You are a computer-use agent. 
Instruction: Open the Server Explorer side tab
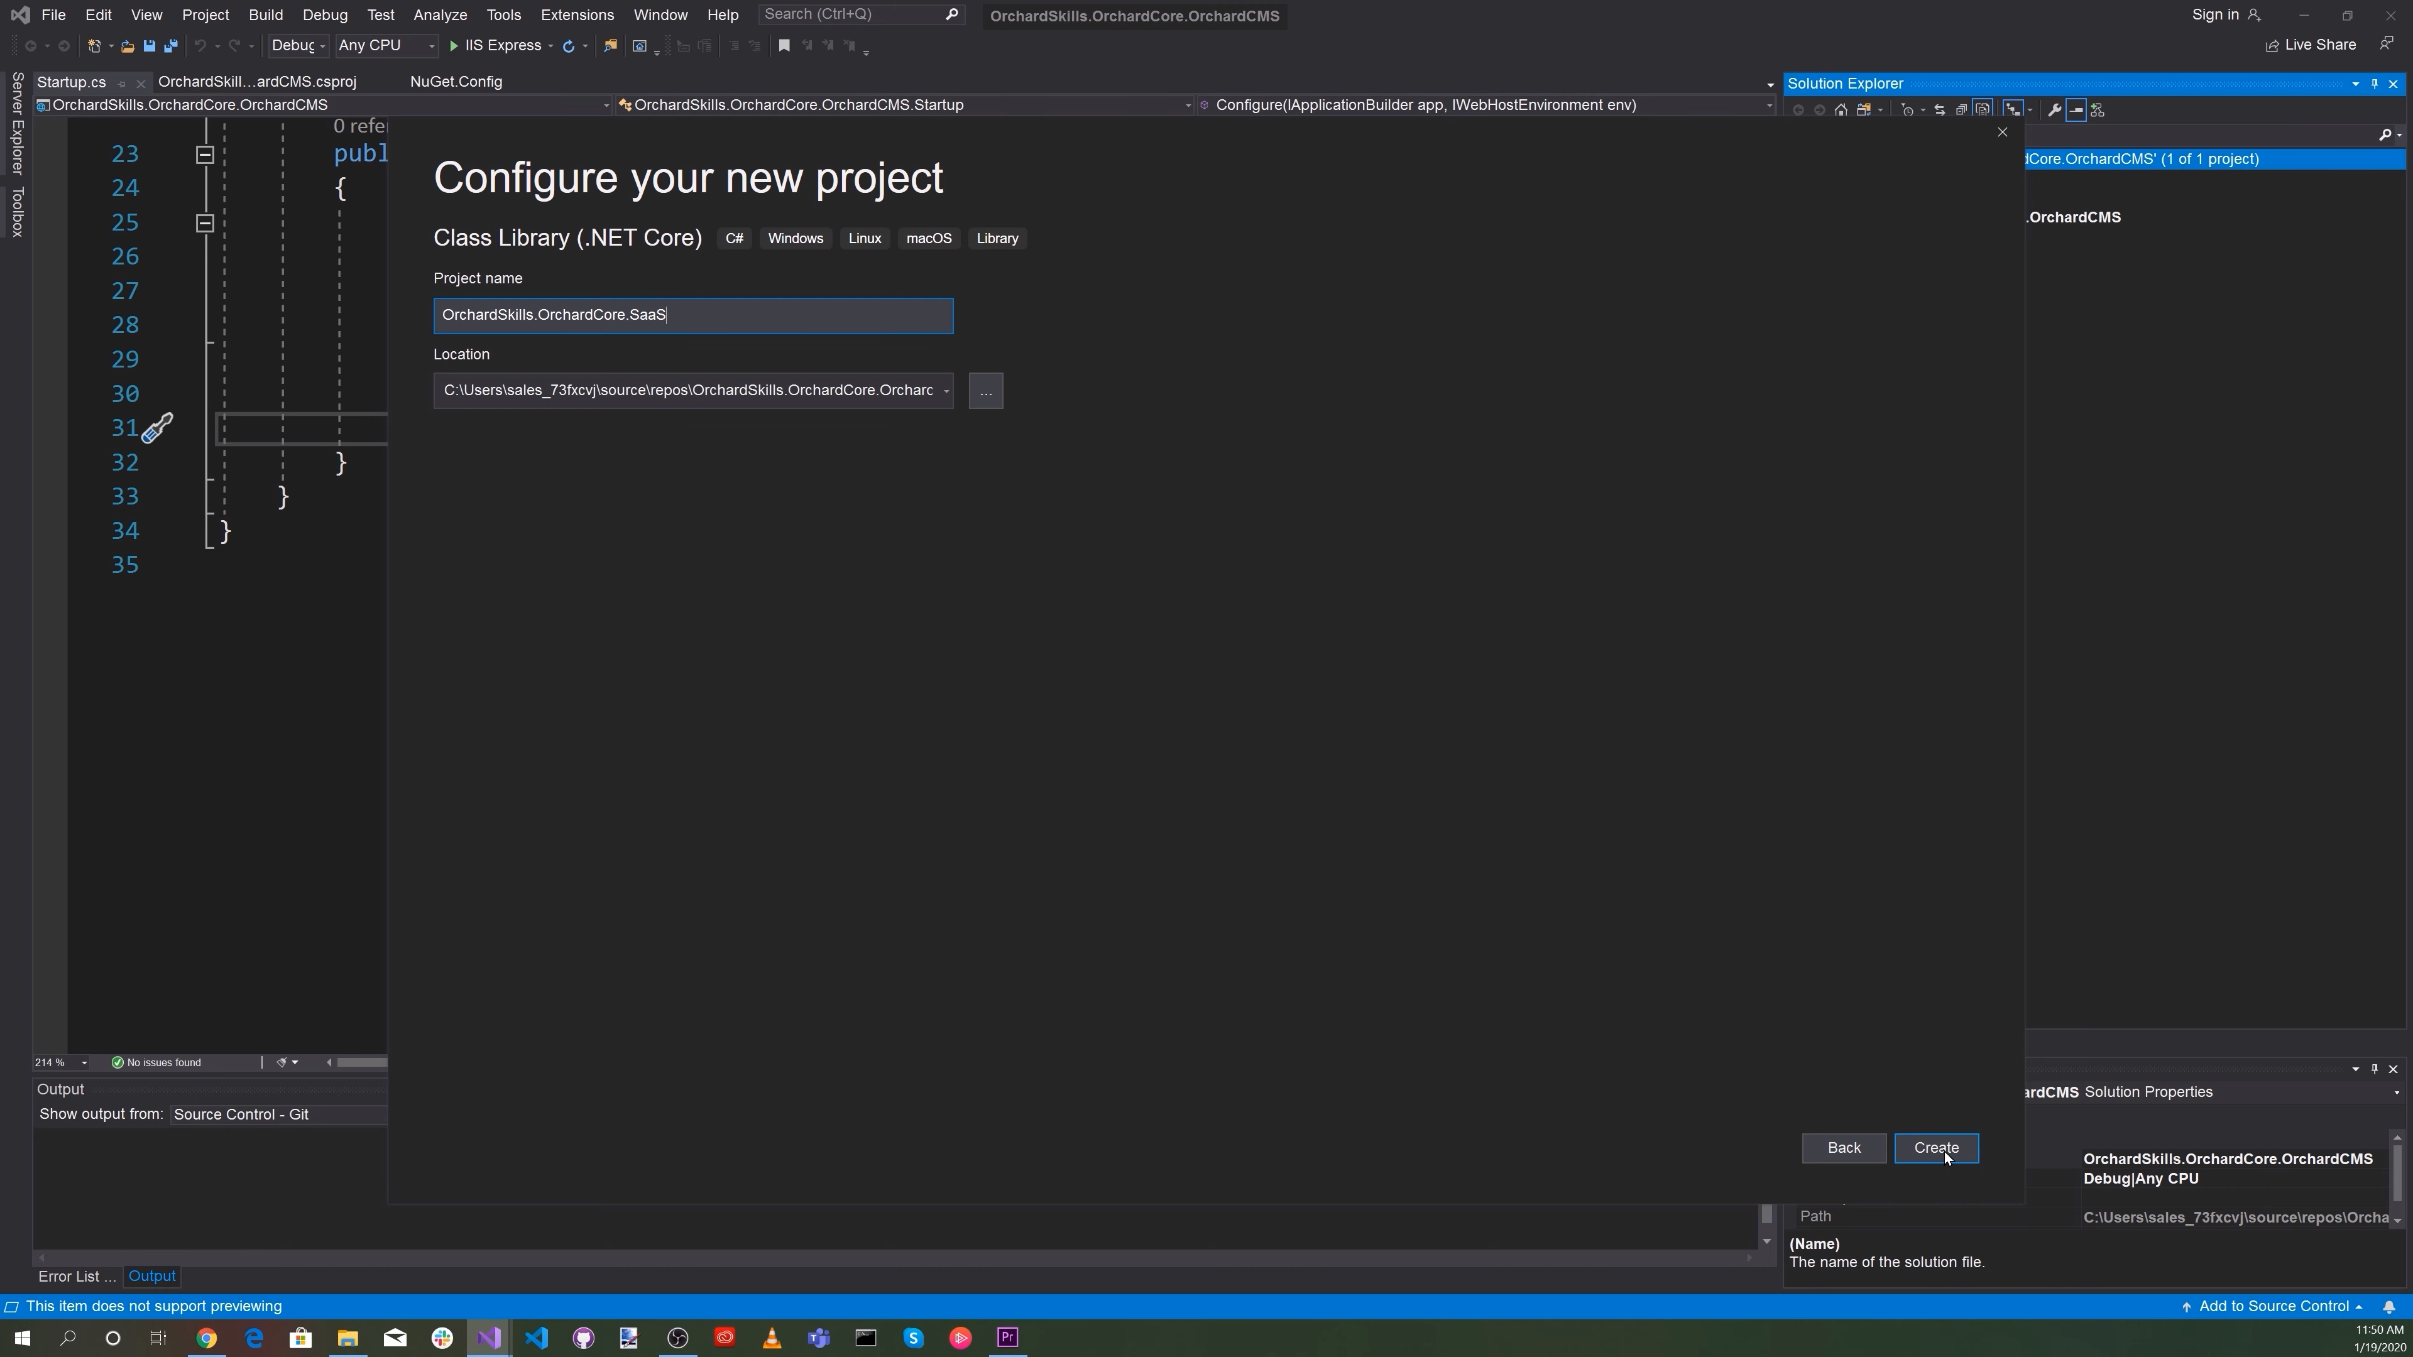(x=17, y=124)
